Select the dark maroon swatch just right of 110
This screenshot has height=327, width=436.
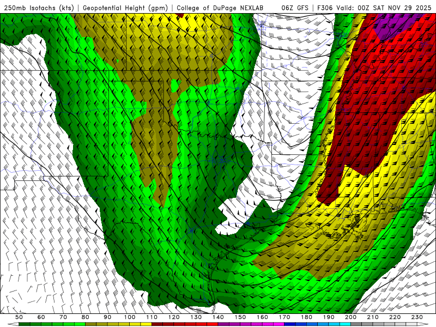tap(157, 324)
